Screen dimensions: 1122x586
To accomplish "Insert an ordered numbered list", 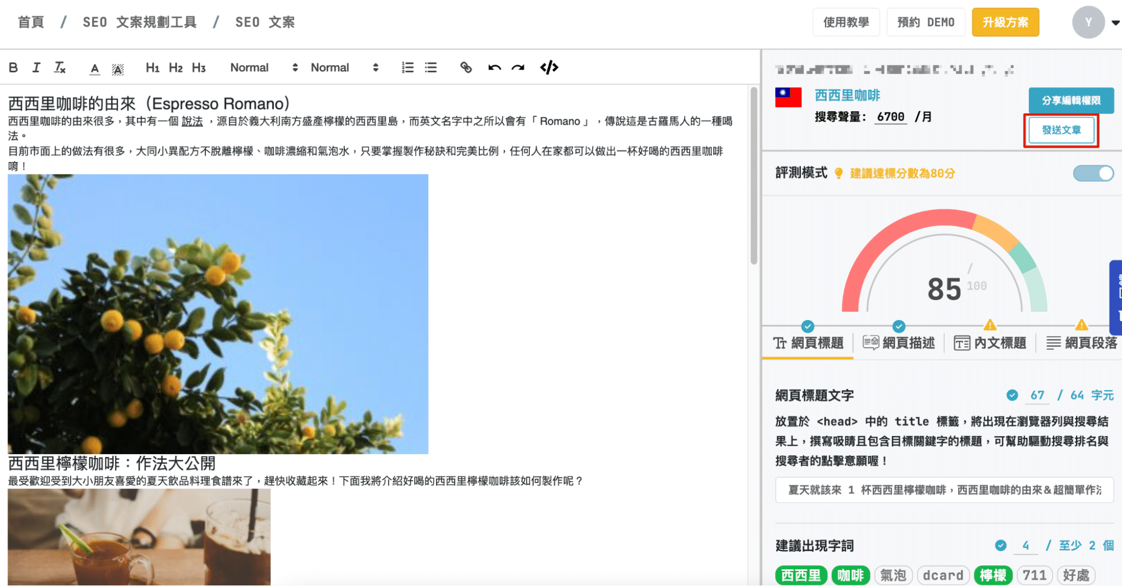I will (407, 68).
